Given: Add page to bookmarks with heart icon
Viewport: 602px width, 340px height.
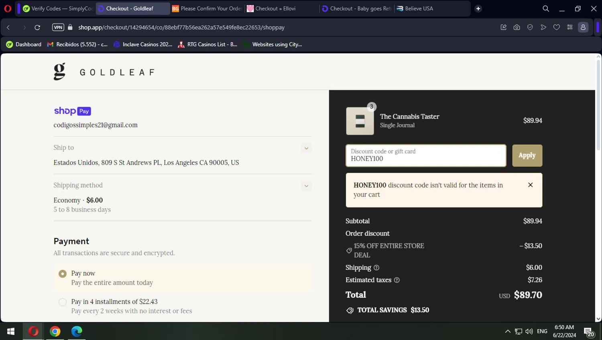Looking at the screenshot, I should pyautogui.click(x=557, y=27).
